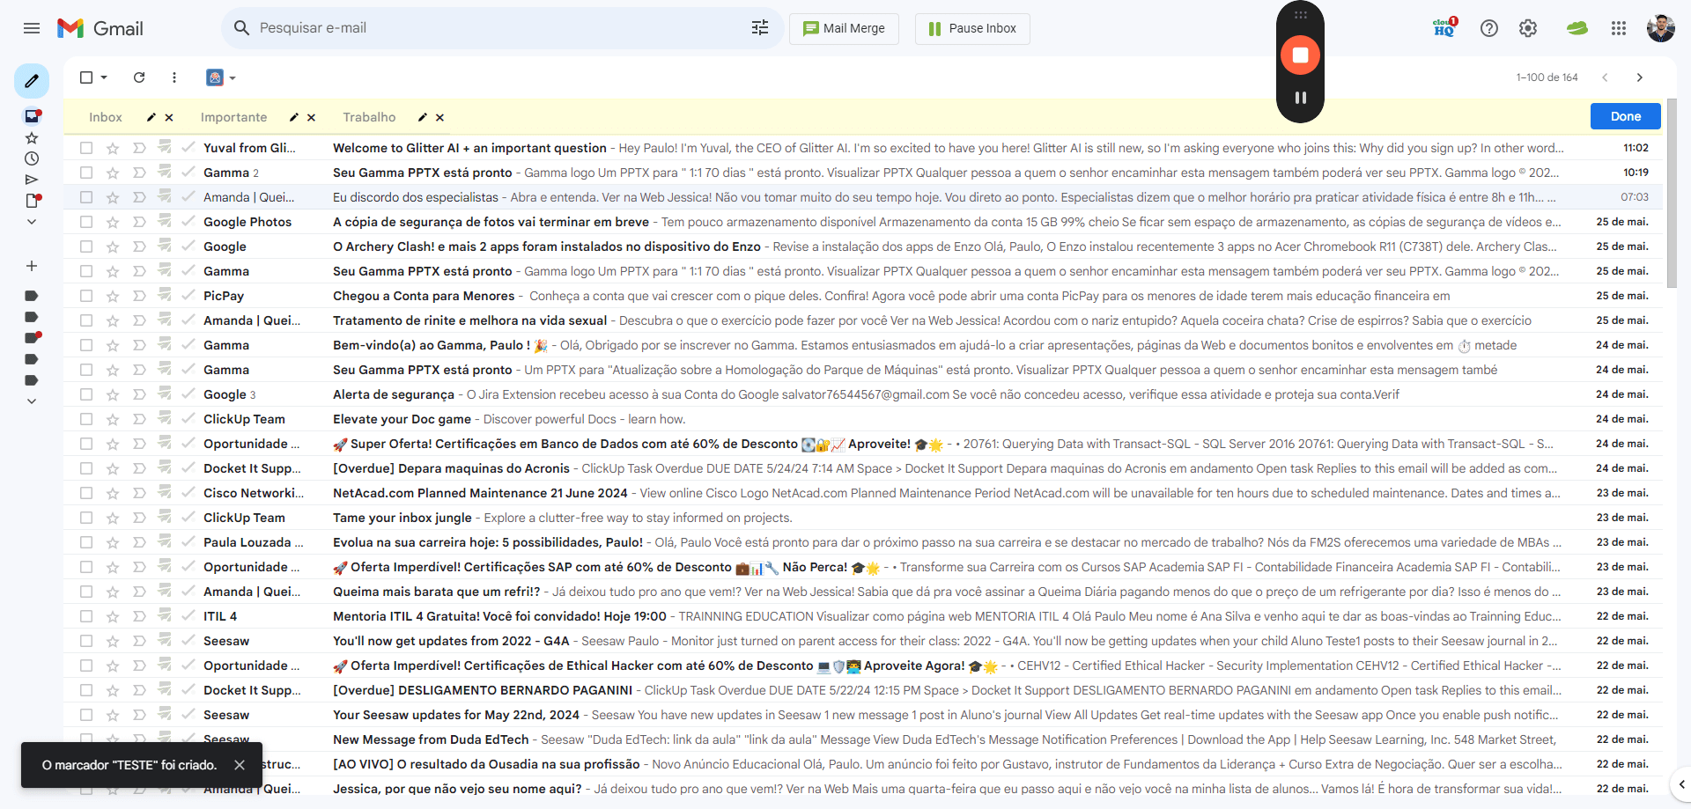This screenshot has height=809, width=1691.
Task: Open the Inbox icon in the sidebar
Action: pos(32,116)
